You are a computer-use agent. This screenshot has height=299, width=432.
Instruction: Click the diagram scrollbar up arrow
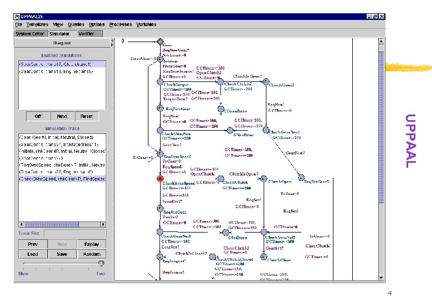click(381, 42)
